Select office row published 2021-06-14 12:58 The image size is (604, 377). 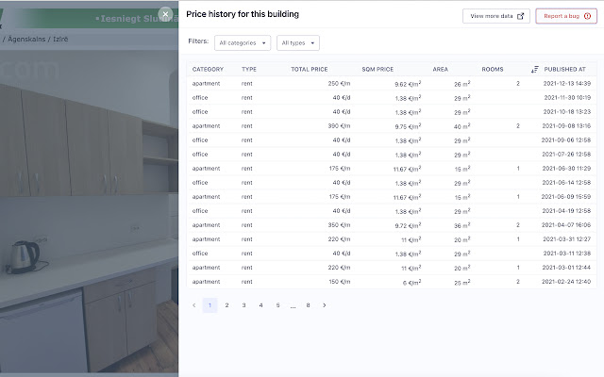pos(392,183)
